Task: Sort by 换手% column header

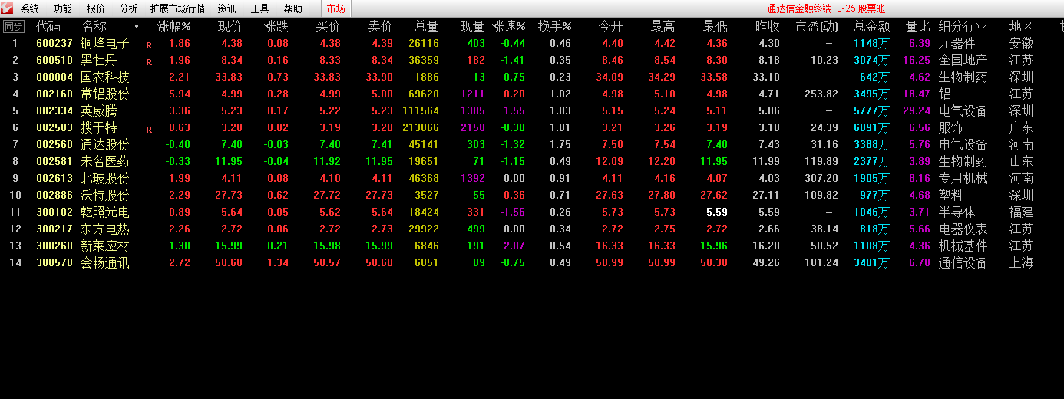Action: click(x=555, y=27)
